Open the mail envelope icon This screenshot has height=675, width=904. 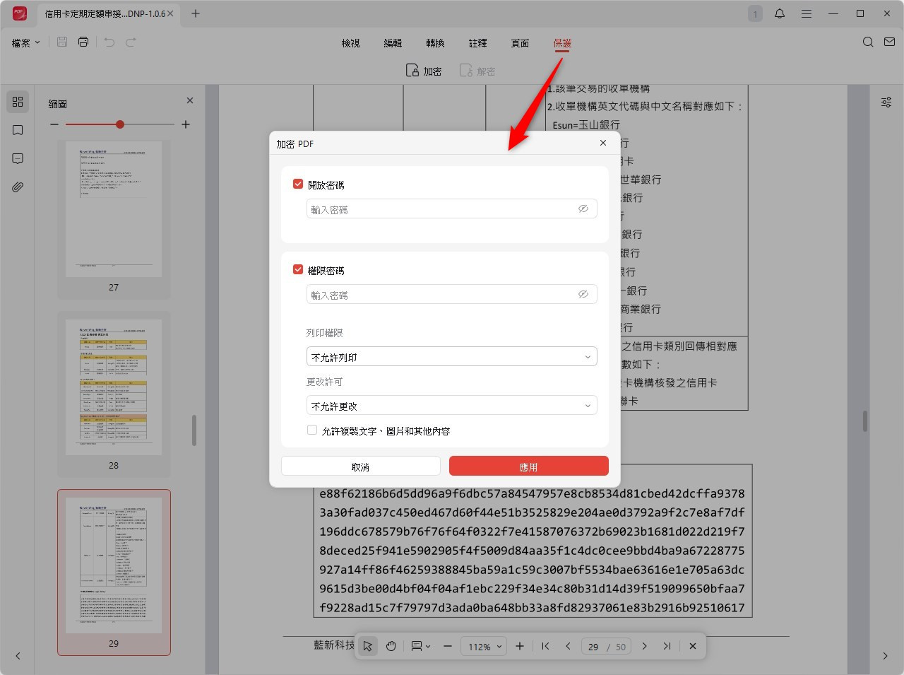[x=889, y=42]
